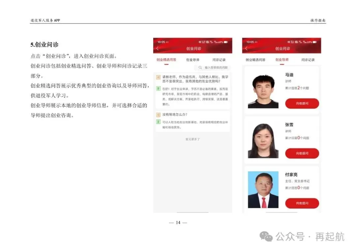Click page header 操作指南
The width and height of the screenshot is (356, 251).
pos(318,20)
